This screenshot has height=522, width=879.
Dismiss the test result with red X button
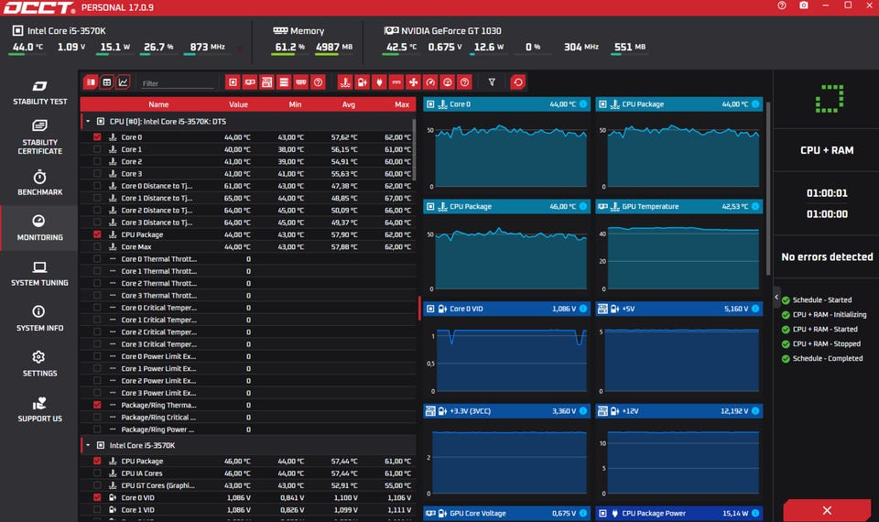(x=827, y=510)
